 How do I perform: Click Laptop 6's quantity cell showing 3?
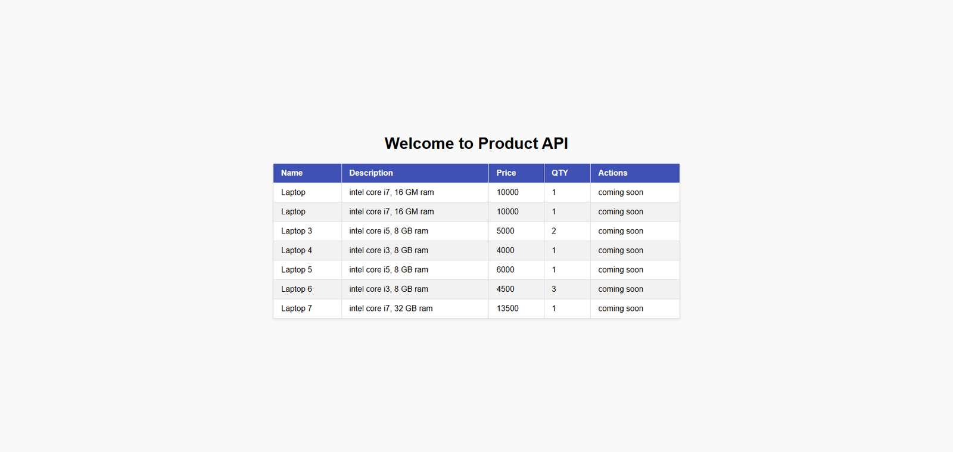coord(554,289)
